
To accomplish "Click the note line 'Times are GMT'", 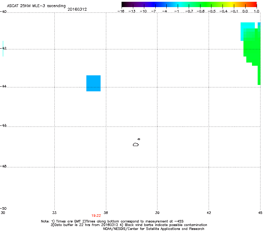I will click(x=69, y=221).
